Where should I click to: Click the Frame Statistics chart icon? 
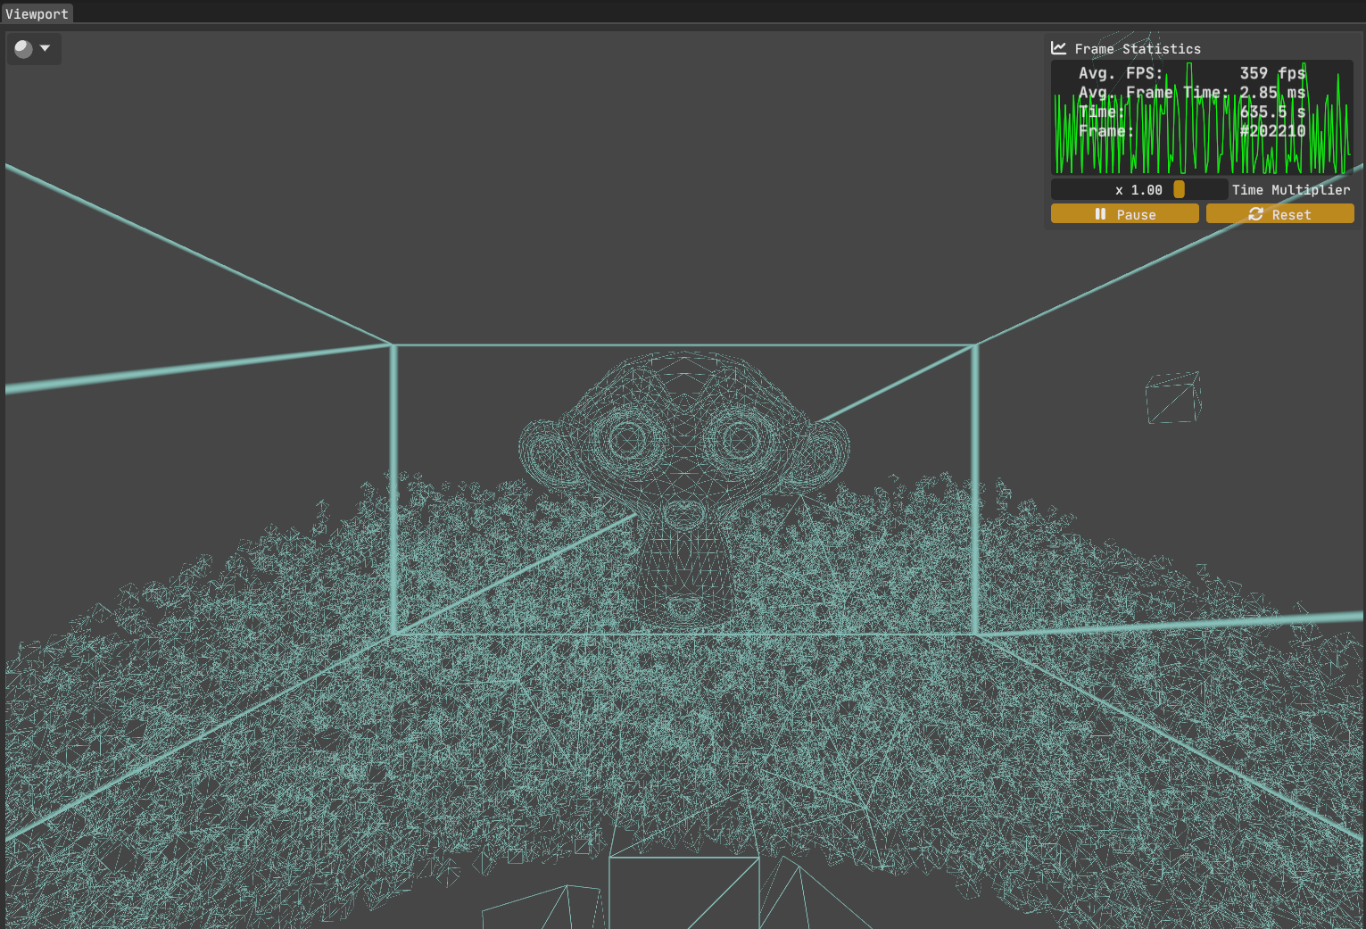tap(1058, 48)
